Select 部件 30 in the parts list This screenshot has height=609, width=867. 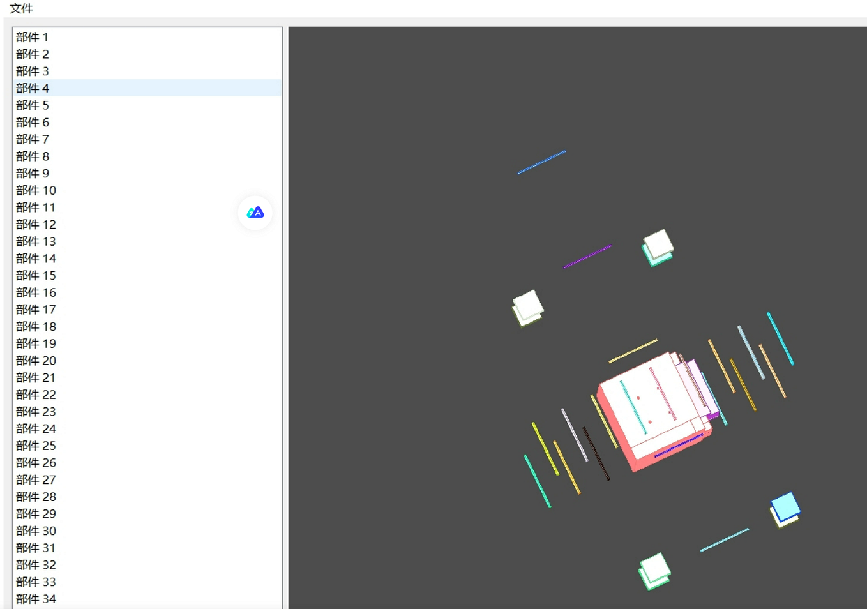[36, 530]
